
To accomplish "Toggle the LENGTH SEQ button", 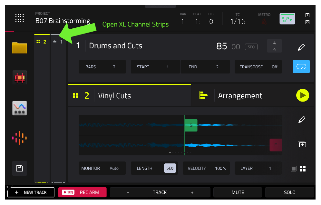I will [170, 168].
